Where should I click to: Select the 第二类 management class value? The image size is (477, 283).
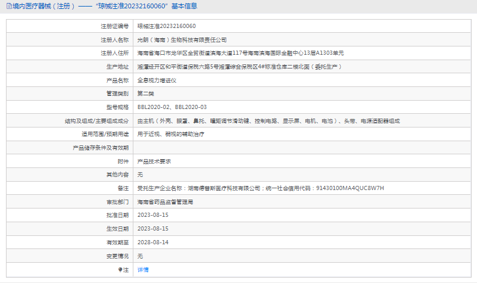pos(145,94)
